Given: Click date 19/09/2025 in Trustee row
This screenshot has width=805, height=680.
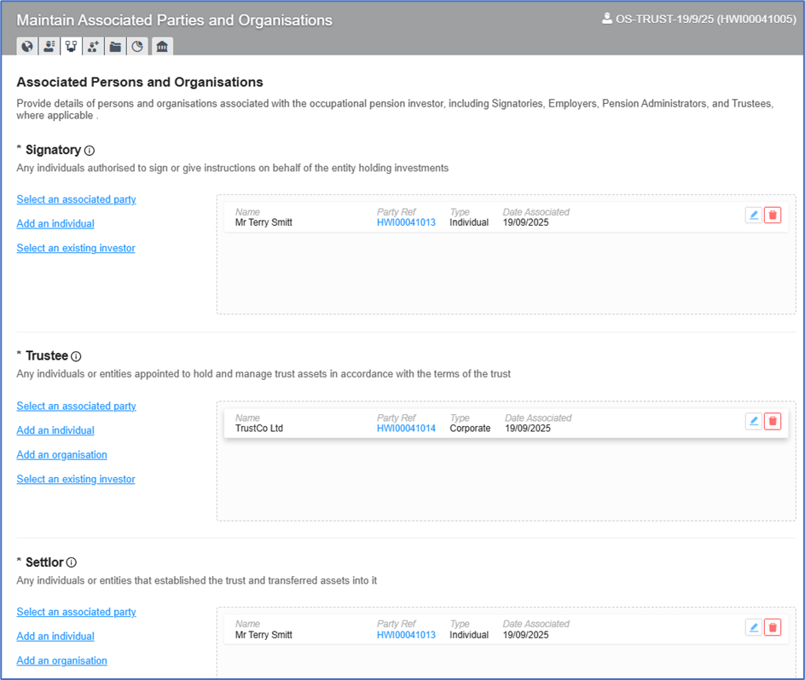Looking at the screenshot, I should [x=528, y=428].
